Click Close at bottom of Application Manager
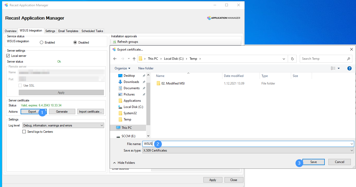The width and height of the screenshot is (356, 187). (234, 180)
